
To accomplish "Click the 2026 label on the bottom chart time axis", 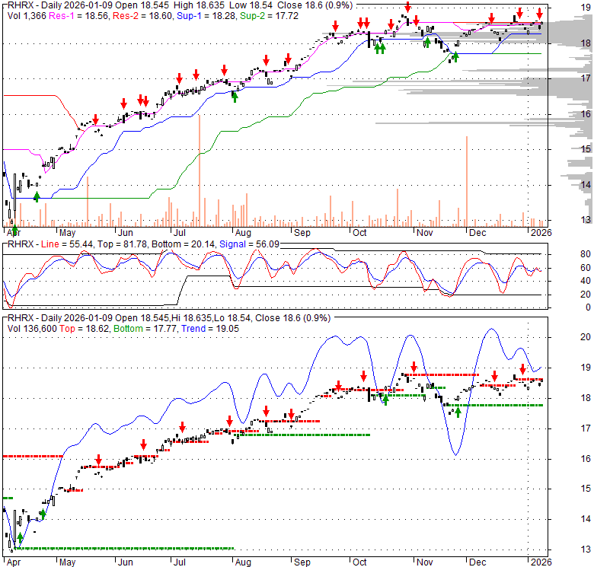I will click(540, 562).
